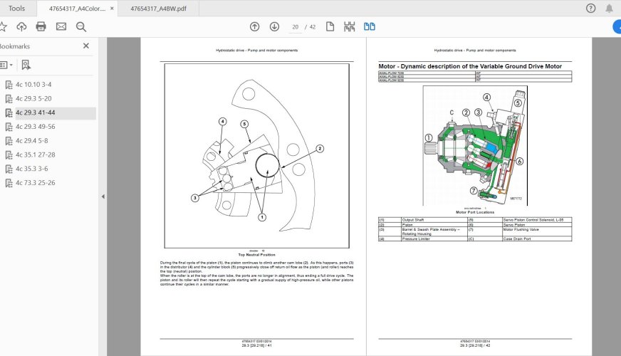Open bookmark options dropdown
The image size is (621, 356).
click(x=6, y=65)
